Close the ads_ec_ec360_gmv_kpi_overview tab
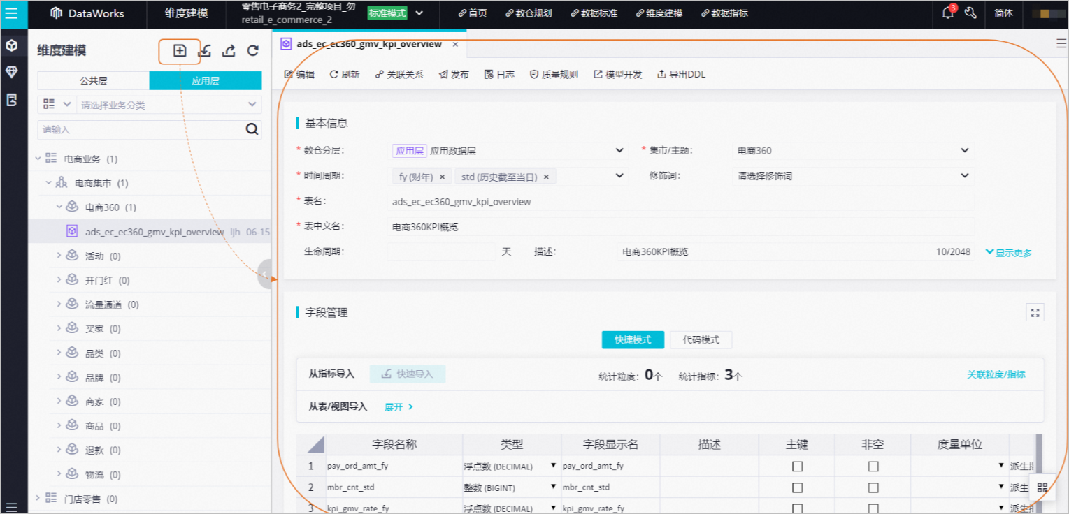Screen dimensions: 1069x514 [455, 44]
